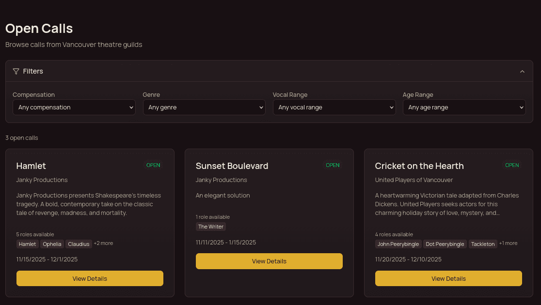Select the Claudius role tag
541x305 pixels.
(x=79, y=244)
